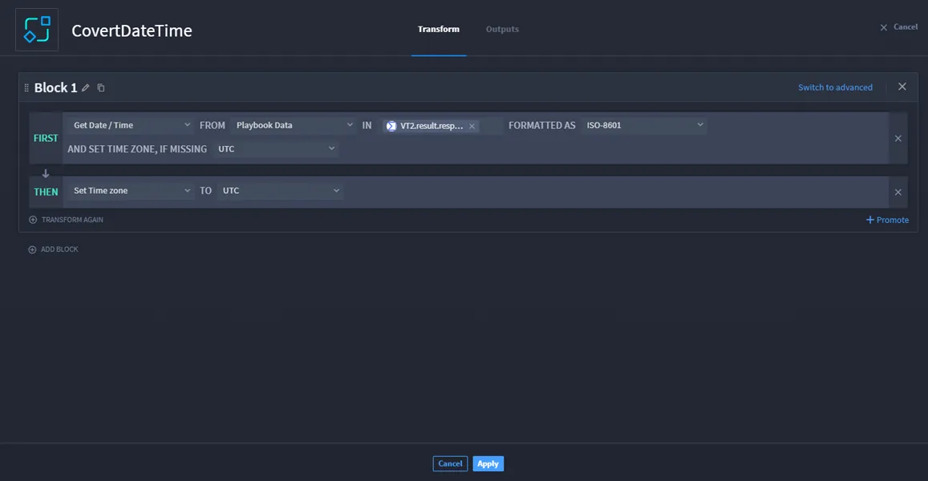Close Block 1 with its X icon
This screenshot has height=481, width=928.
click(902, 87)
